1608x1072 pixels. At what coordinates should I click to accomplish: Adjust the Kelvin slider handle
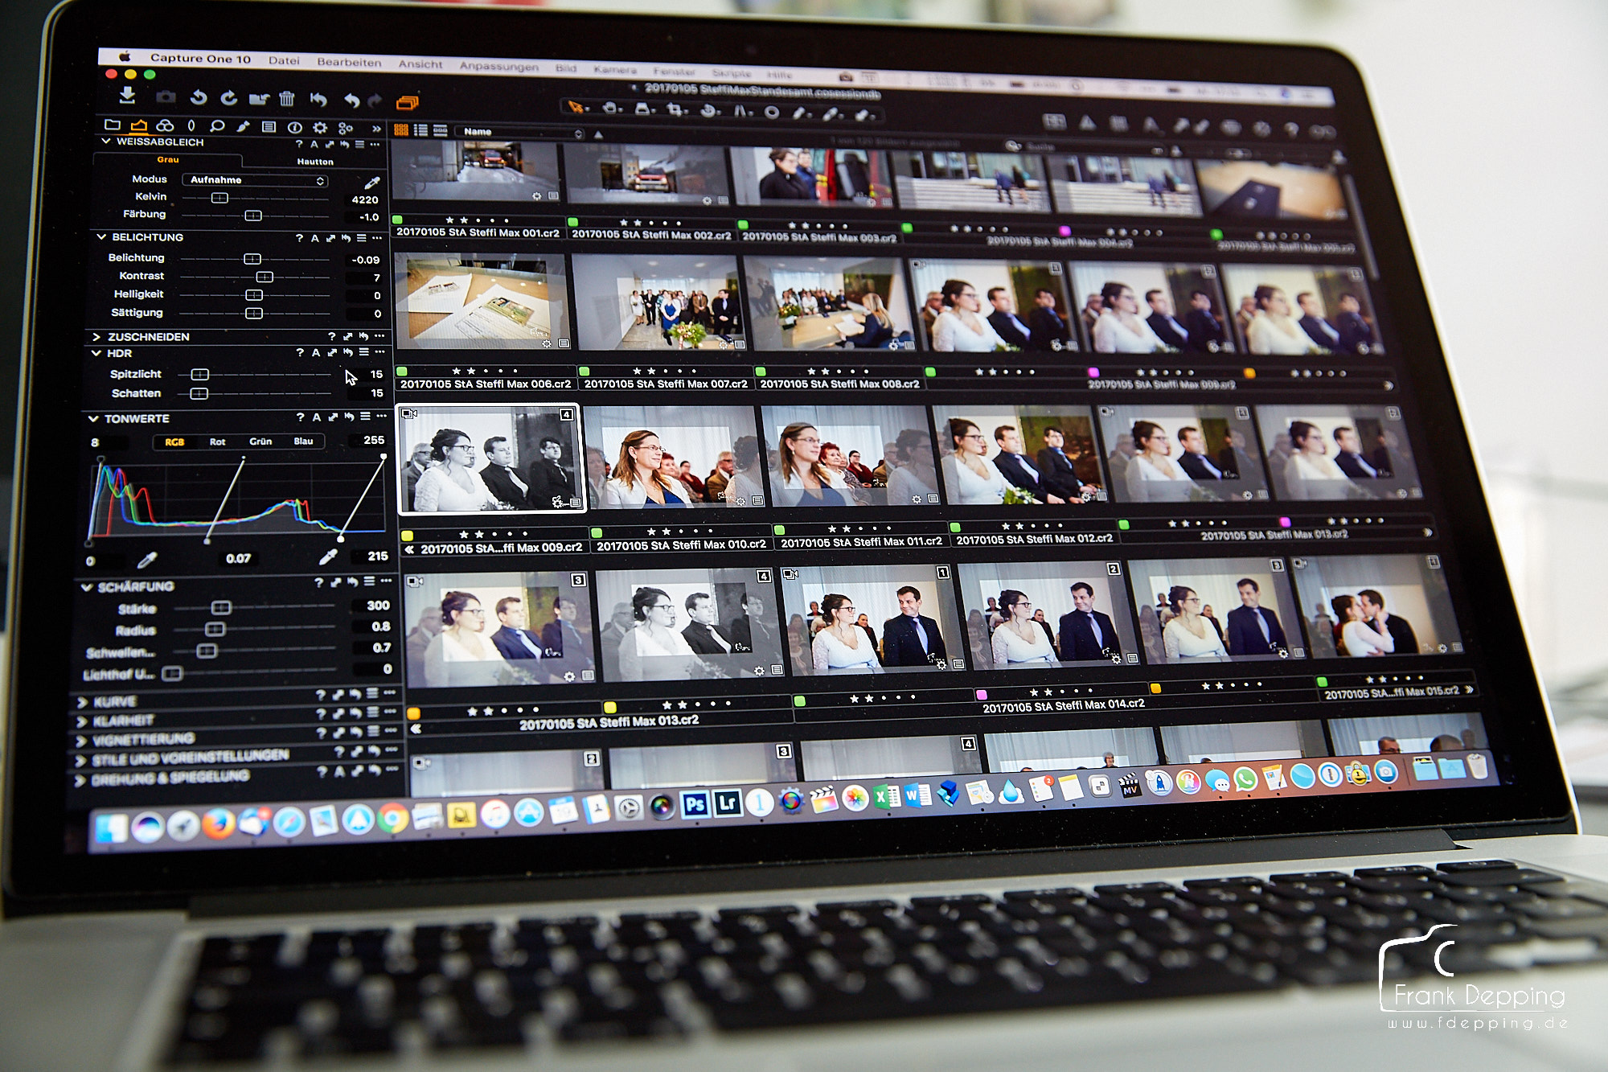click(x=219, y=198)
